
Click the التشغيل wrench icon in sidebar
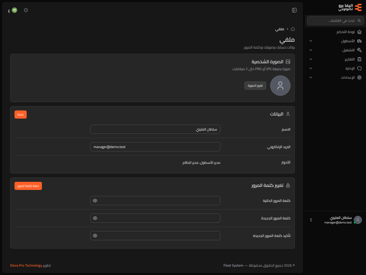pyautogui.click(x=359, y=50)
